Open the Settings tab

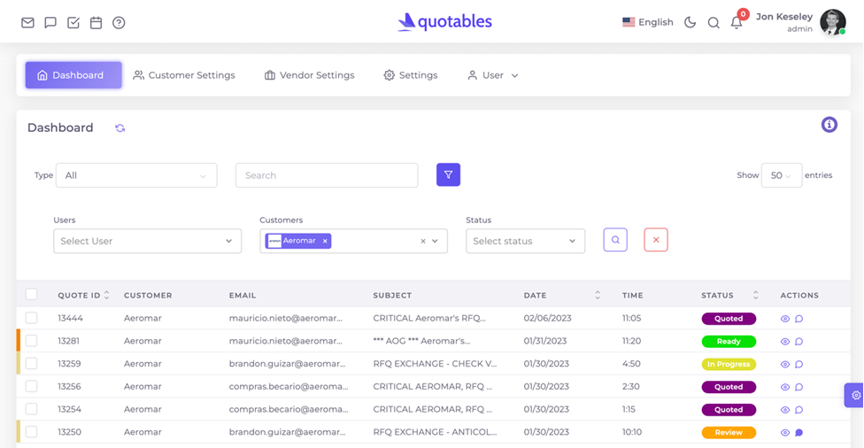(x=411, y=75)
